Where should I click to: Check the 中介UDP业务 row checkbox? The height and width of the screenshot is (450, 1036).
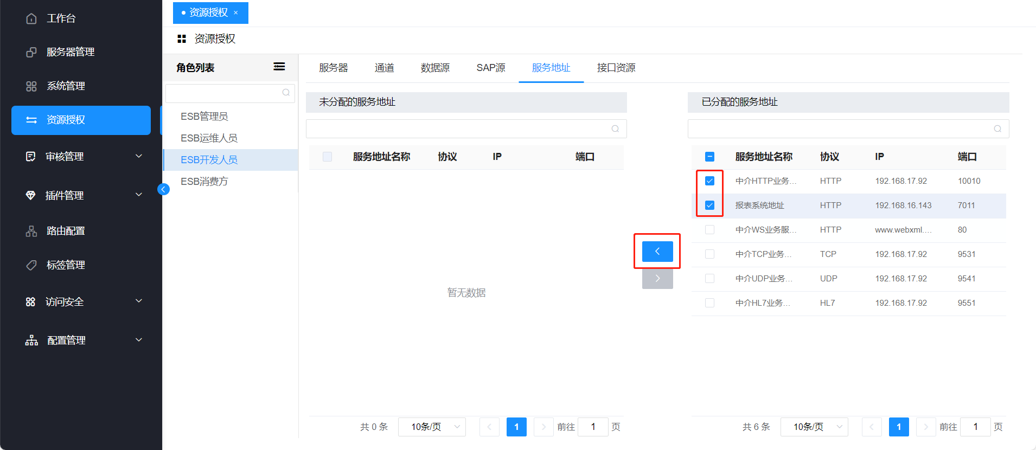click(x=709, y=279)
